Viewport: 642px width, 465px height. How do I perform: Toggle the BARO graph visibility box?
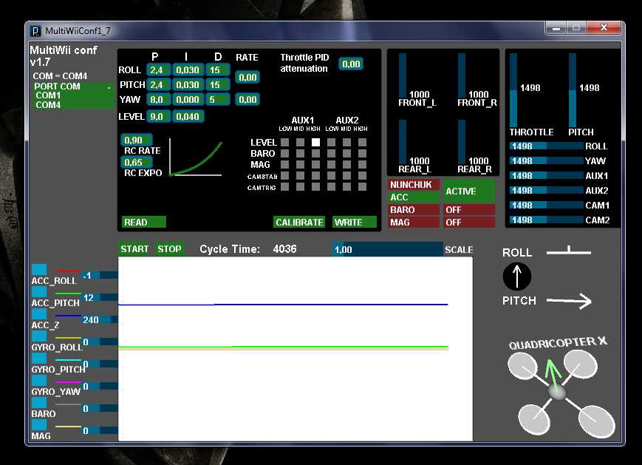(x=39, y=402)
